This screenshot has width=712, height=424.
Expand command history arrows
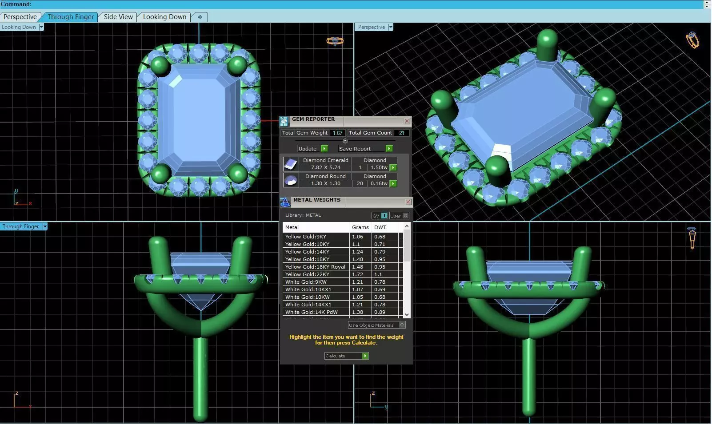pos(707,4)
